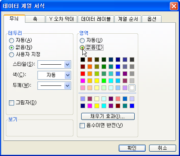180x156 pixels.
Task: Pick the pure blue swatch in second row
Action: click(x=118, y=67)
